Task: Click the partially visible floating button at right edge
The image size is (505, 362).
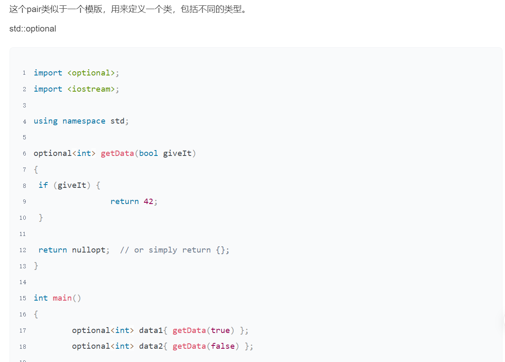Action: 503,320
